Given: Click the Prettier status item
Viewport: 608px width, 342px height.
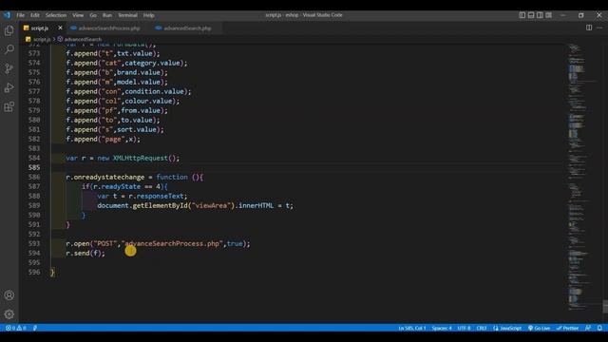Looking at the screenshot, I should (x=567, y=328).
